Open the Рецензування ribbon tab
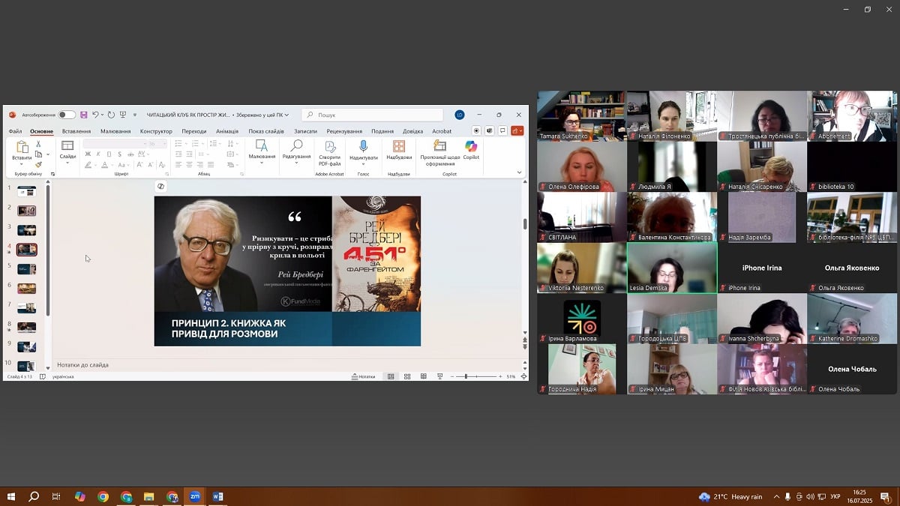The height and width of the screenshot is (506, 900). pos(344,131)
